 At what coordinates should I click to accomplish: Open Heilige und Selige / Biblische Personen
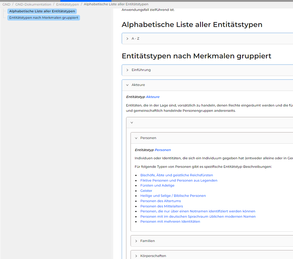173,196
